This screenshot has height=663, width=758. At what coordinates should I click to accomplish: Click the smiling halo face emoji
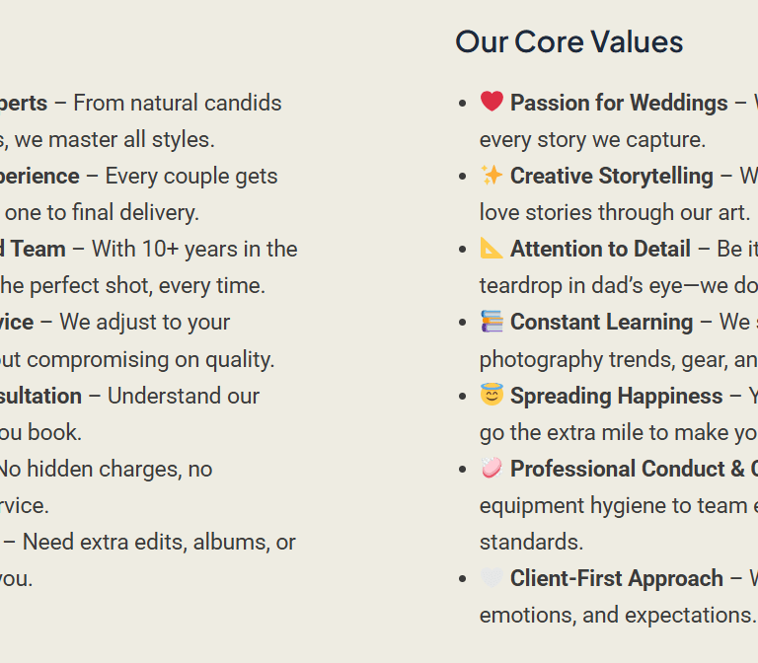point(492,395)
